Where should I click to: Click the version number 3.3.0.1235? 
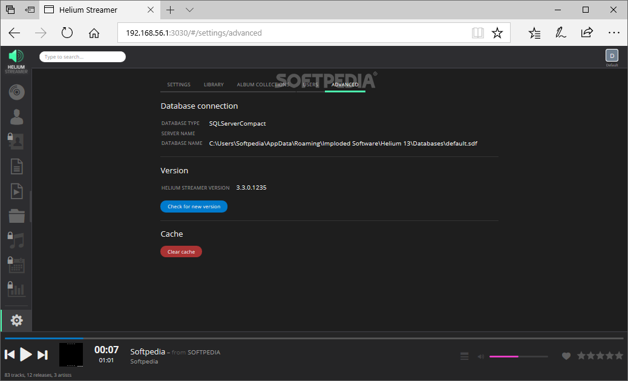[x=251, y=188]
